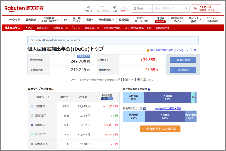Select 提供商品一覧 tab

point(92,28)
